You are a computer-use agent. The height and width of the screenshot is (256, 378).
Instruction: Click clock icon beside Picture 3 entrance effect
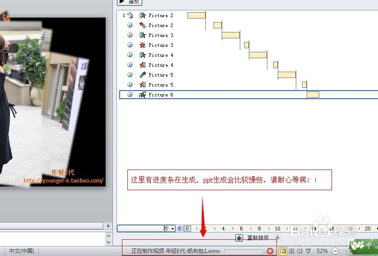pos(130,35)
